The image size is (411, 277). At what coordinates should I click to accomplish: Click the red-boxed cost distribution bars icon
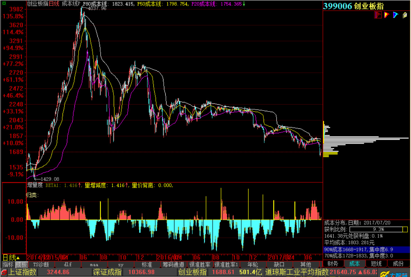click(378, 15)
